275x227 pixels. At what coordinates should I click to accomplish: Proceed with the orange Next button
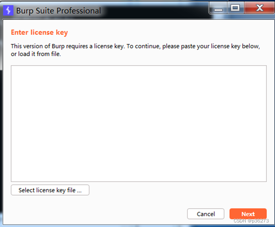click(x=248, y=214)
